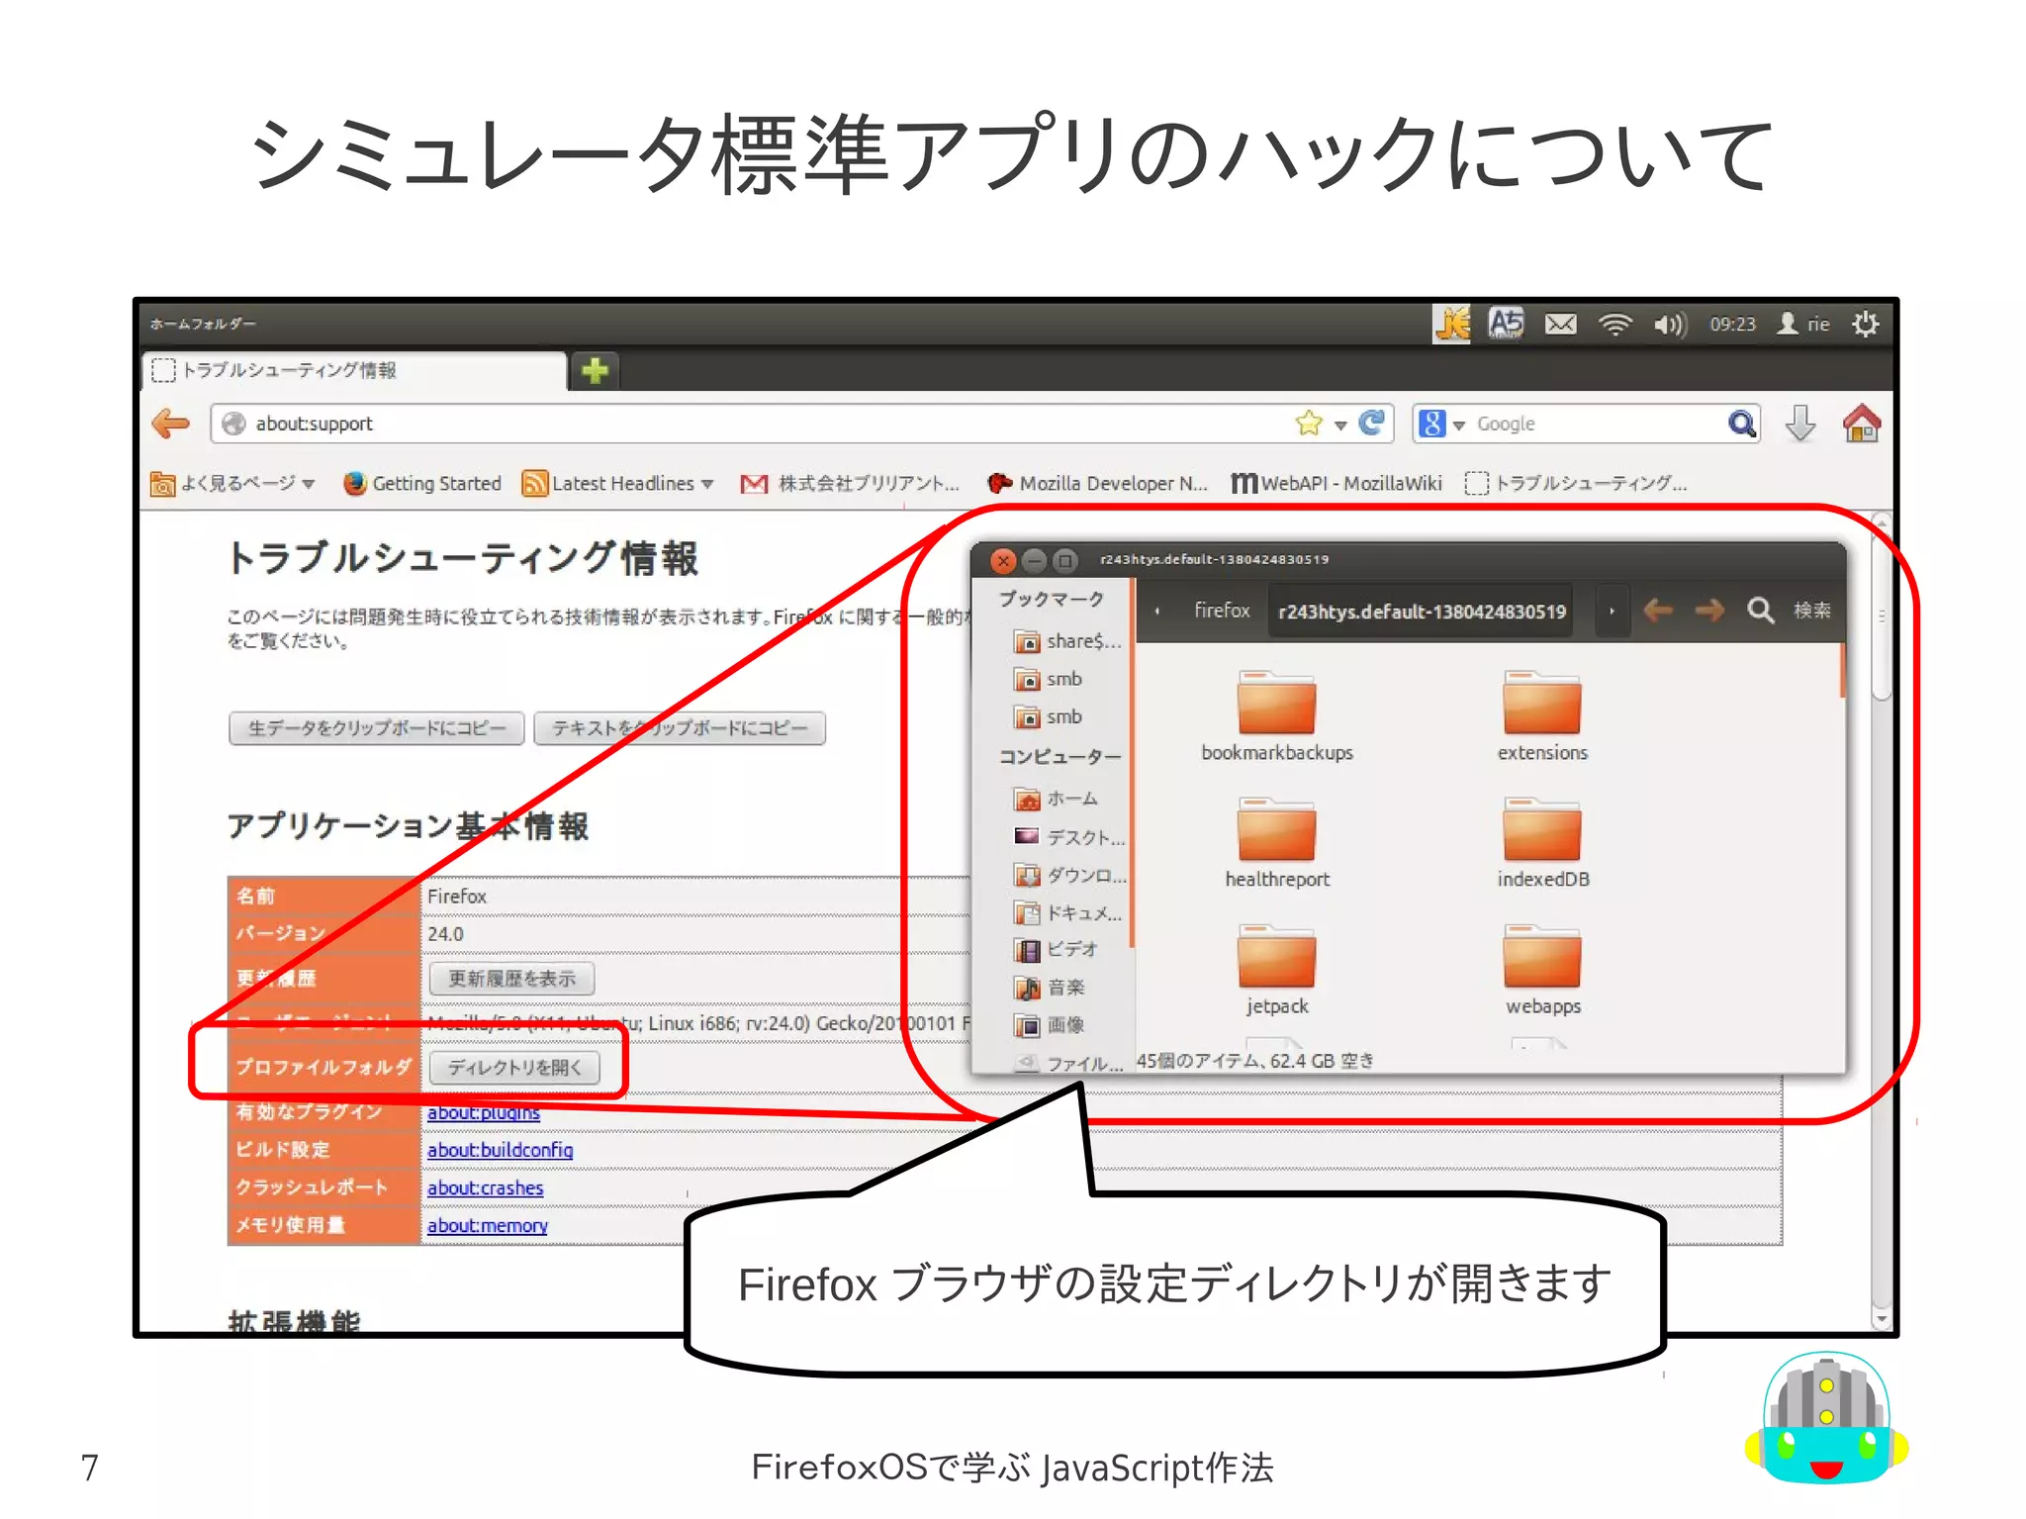Select the デスクト... sidebar item
Viewport: 2026px width, 1519px height.
click(1068, 837)
